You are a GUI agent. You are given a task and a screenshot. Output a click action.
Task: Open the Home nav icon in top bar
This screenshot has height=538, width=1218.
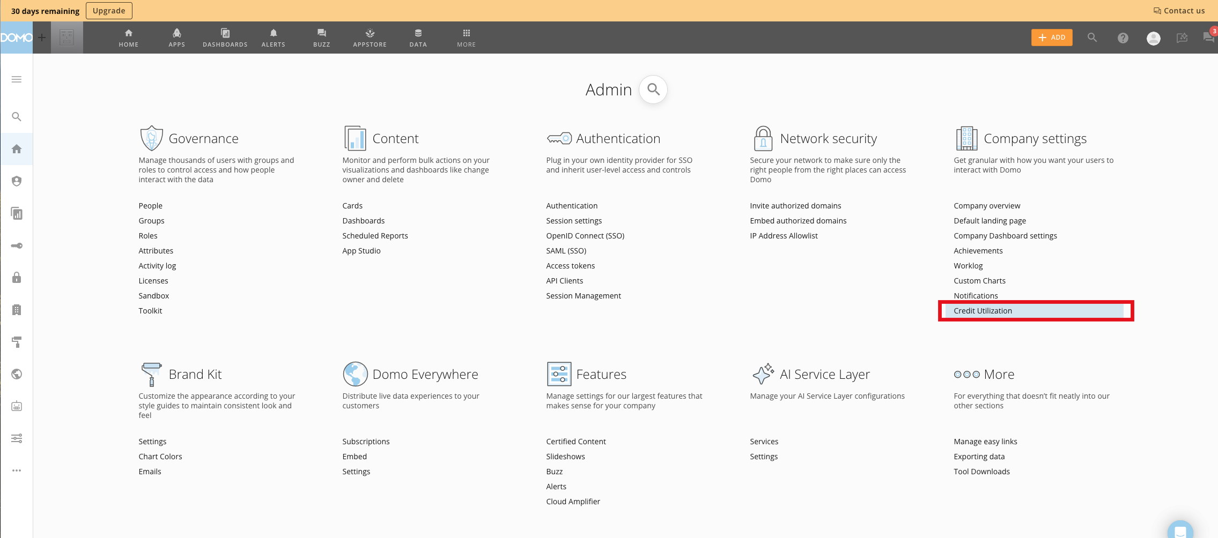[x=129, y=38]
